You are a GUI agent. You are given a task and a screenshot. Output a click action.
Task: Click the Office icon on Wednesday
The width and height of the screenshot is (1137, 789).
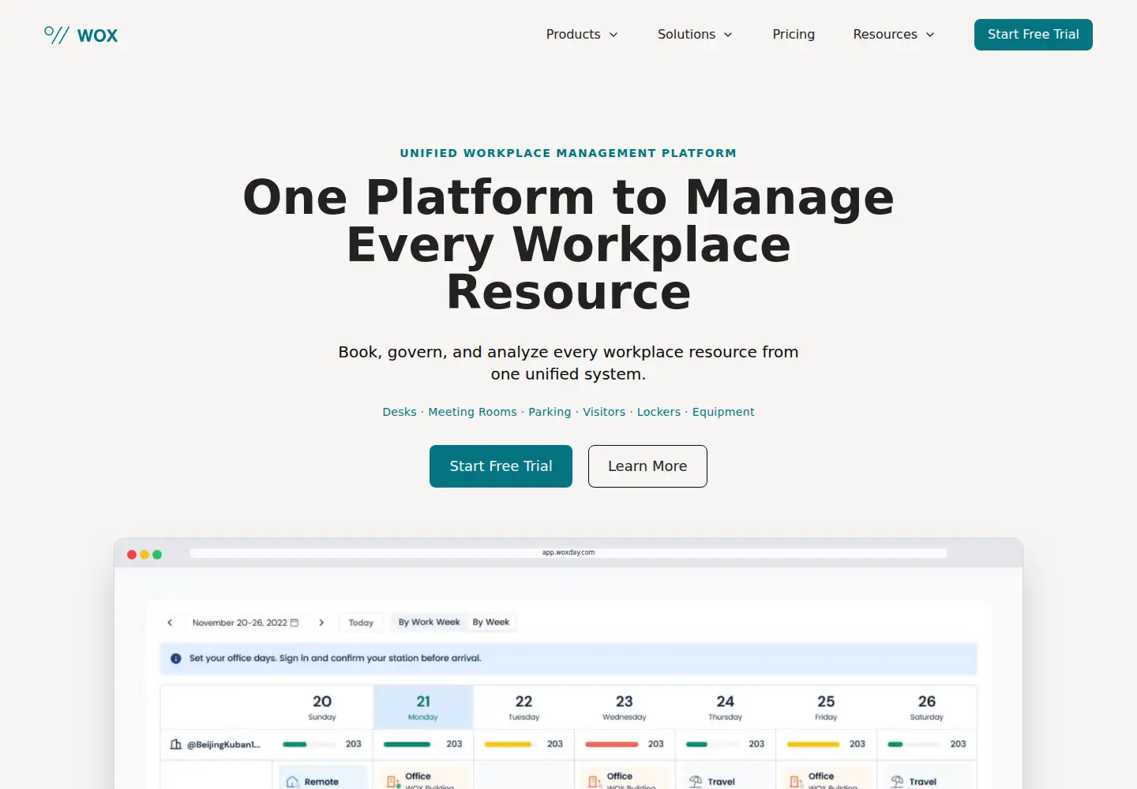595,782
